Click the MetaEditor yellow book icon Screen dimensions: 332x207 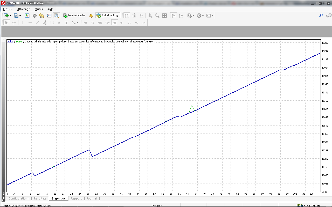[x=91, y=16]
